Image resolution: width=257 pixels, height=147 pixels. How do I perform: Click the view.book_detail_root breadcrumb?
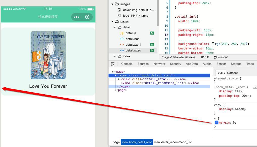[x=137, y=142]
